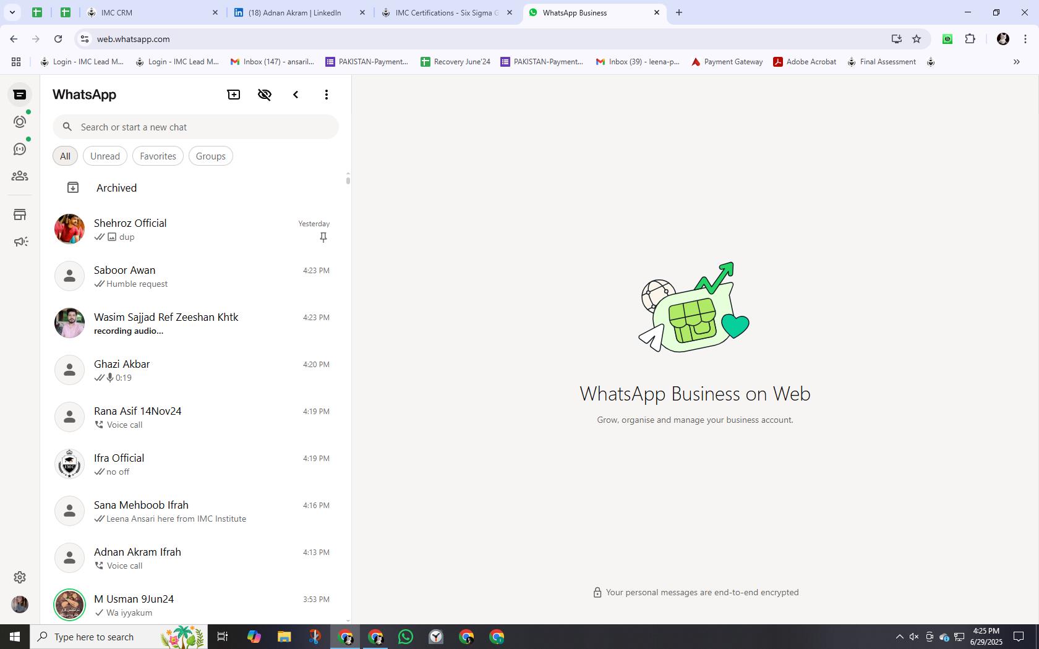Click the search or start new chat field
The width and height of the screenshot is (1039, 649).
point(195,127)
